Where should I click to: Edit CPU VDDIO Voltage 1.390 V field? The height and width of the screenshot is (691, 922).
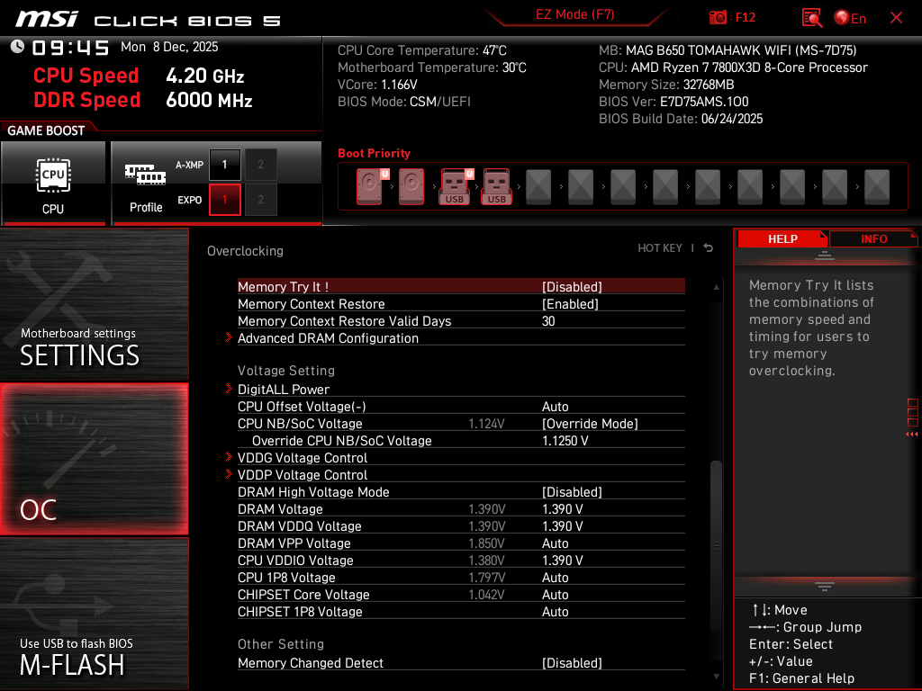pyautogui.click(x=562, y=561)
